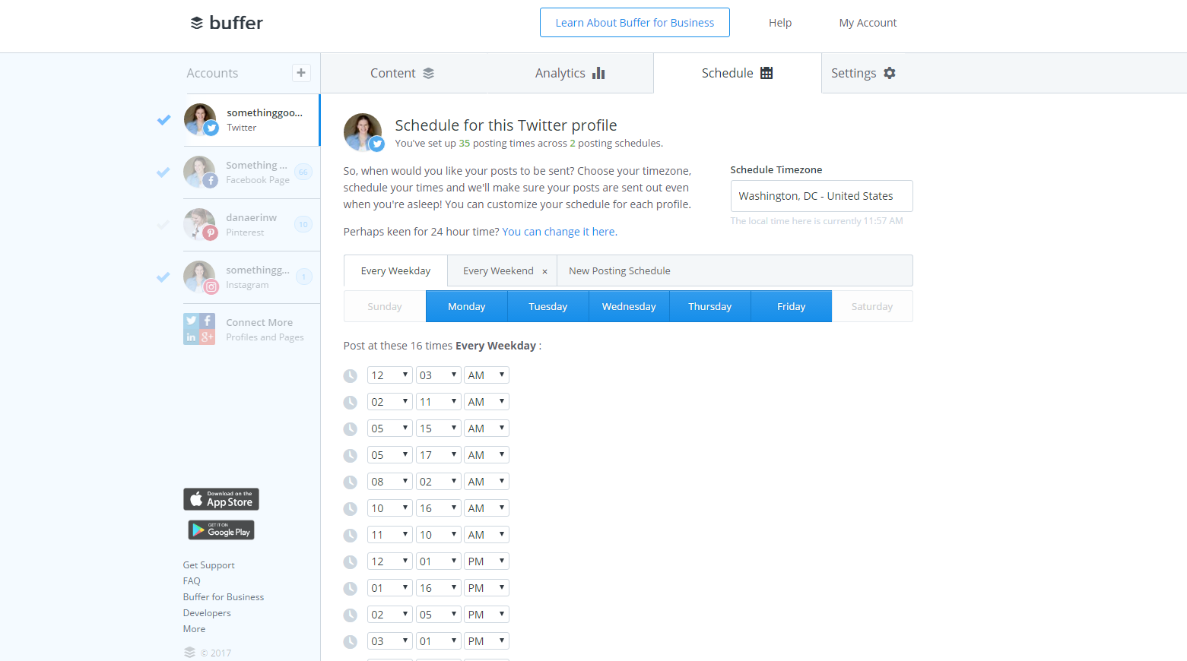Click the Schedule calendar icon

click(766, 73)
